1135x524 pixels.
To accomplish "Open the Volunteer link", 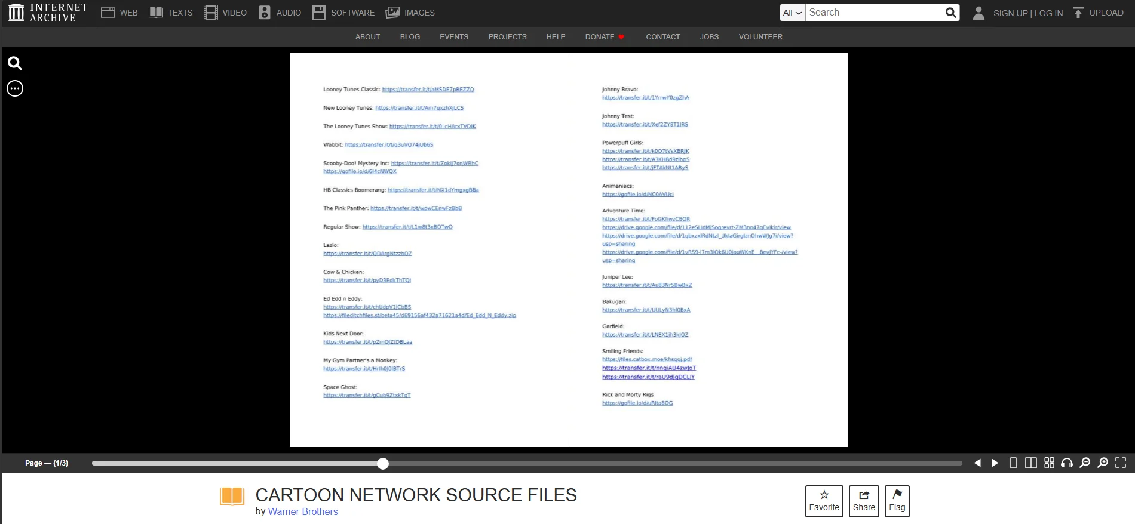I will [760, 37].
